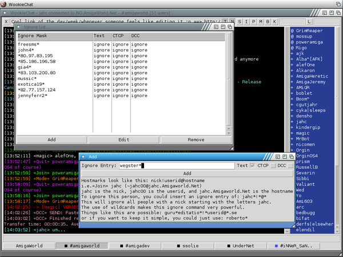Toggle the M channel mode button
Image resolution: width=343 pixels, height=257 pixels.
[x=261, y=22]
